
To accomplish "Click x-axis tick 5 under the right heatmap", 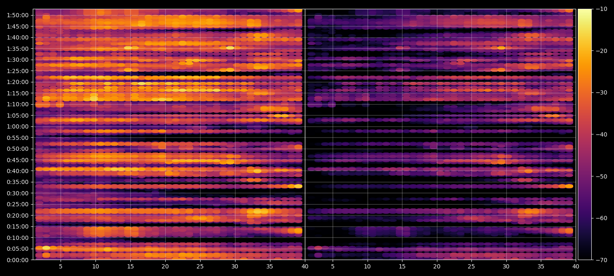I will point(333,266).
